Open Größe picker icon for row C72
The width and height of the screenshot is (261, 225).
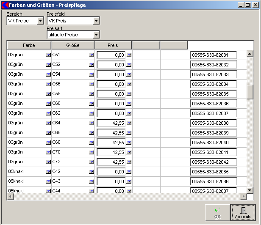92,162
